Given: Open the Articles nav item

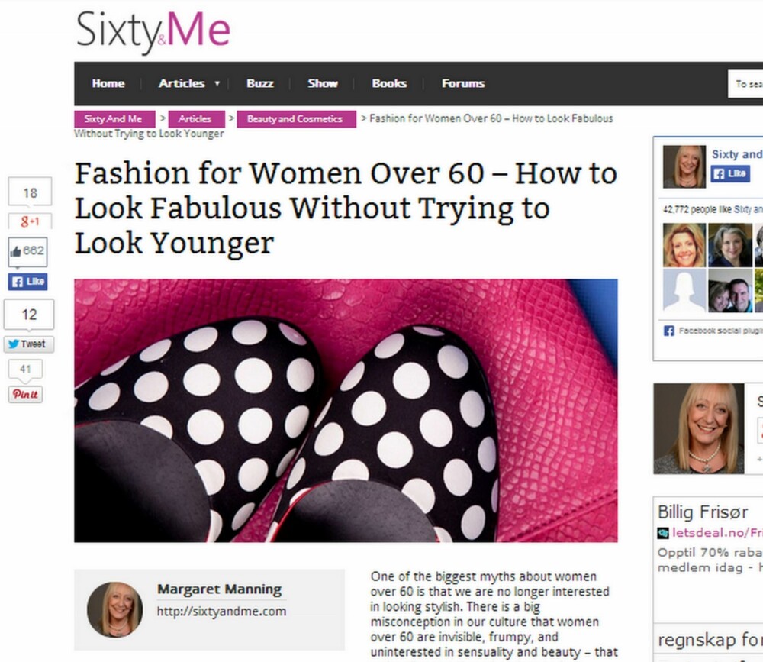Looking at the screenshot, I should 182,83.
